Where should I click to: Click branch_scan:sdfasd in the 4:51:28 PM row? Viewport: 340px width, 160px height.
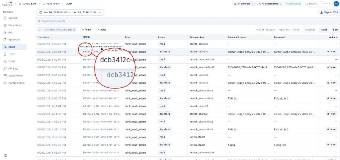pos(201,122)
